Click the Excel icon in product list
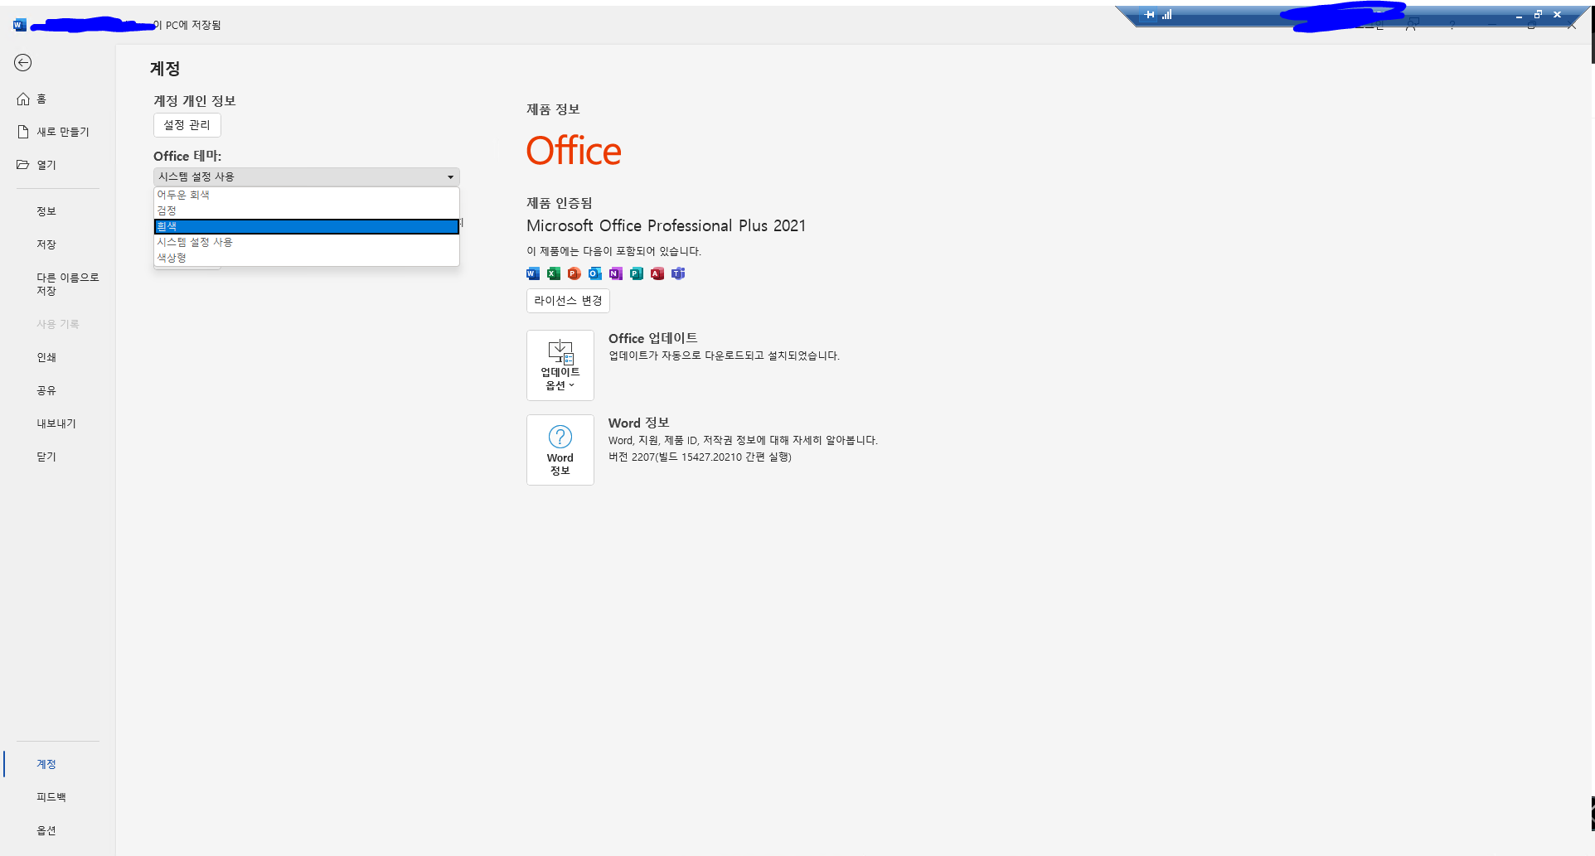The width and height of the screenshot is (1595, 856). pyautogui.click(x=554, y=273)
